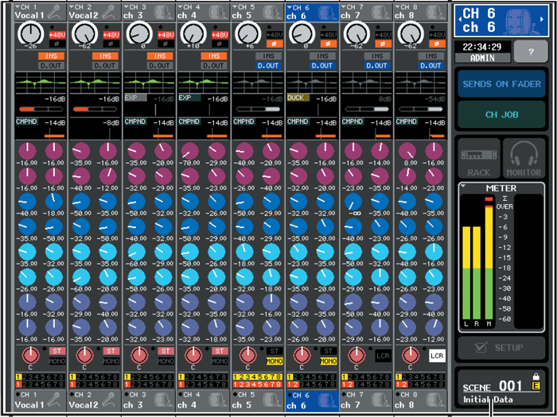Expand the CH 5 dropdown arrow in top header
The height and width of the screenshot is (417, 557).
click(235, 6)
